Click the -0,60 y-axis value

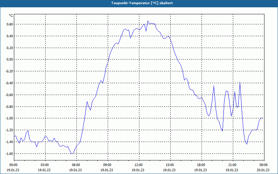coord(9,95)
